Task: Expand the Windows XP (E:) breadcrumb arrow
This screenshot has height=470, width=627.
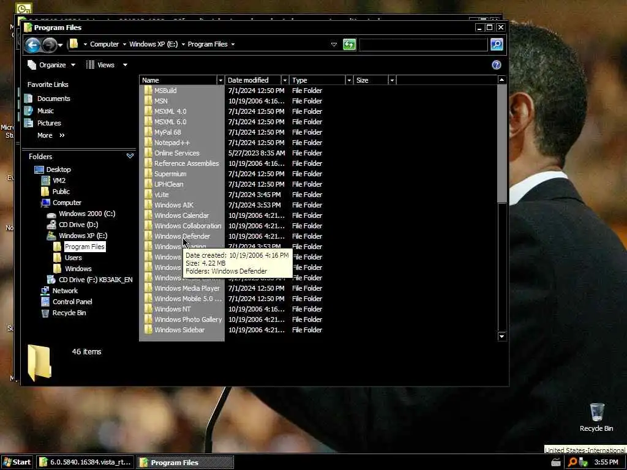Action: (x=184, y=44)
